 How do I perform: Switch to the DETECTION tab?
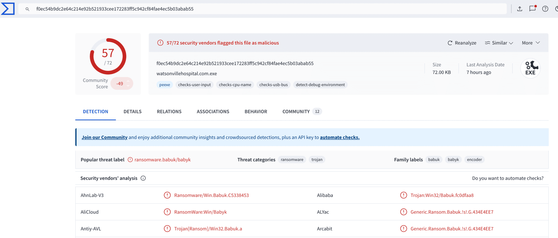click(x=96, y=112)
